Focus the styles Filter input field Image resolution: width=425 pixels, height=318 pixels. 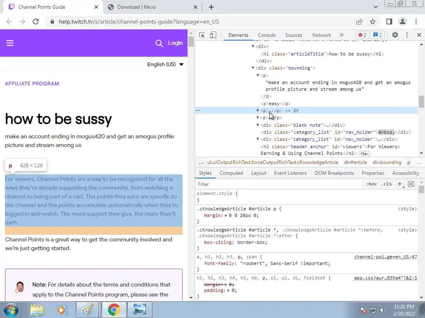pyautogui.click(x=278, y=184)
